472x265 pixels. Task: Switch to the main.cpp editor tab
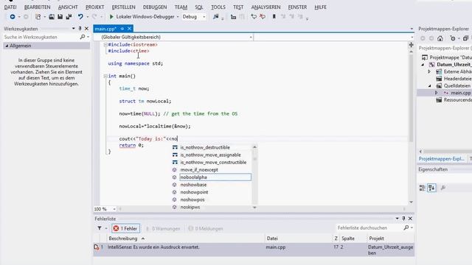pyautogui.click(x=105, y=29)
